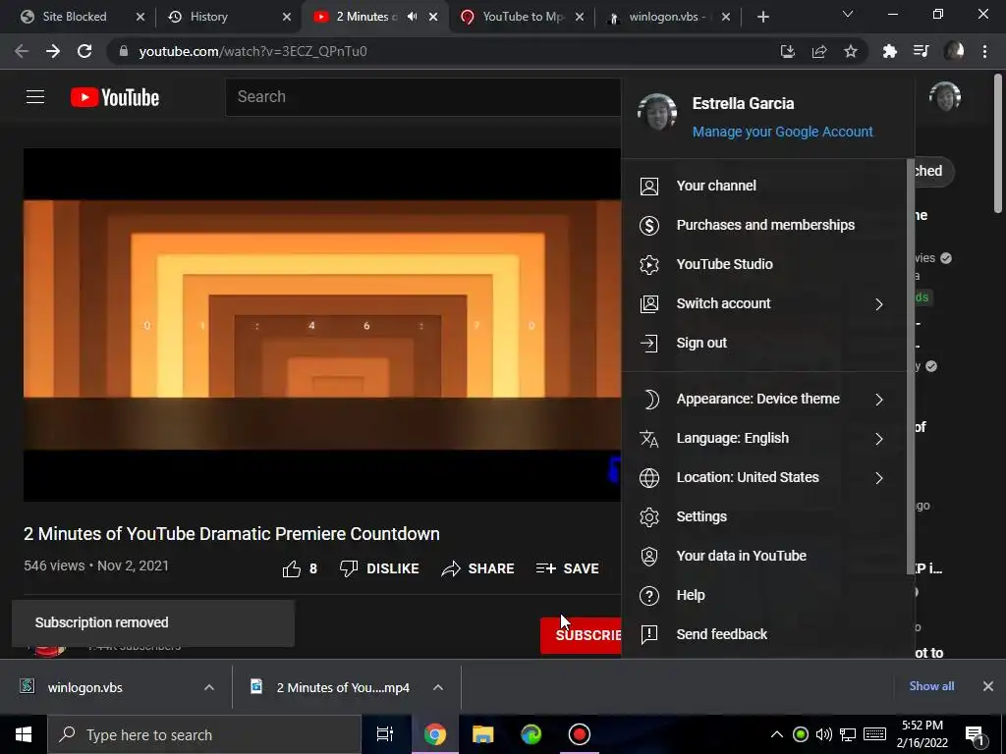The height and width of the screenshot is (754, 1006).
Task: Open the YouTube hamburger guide menu
Action: point(35,97)
